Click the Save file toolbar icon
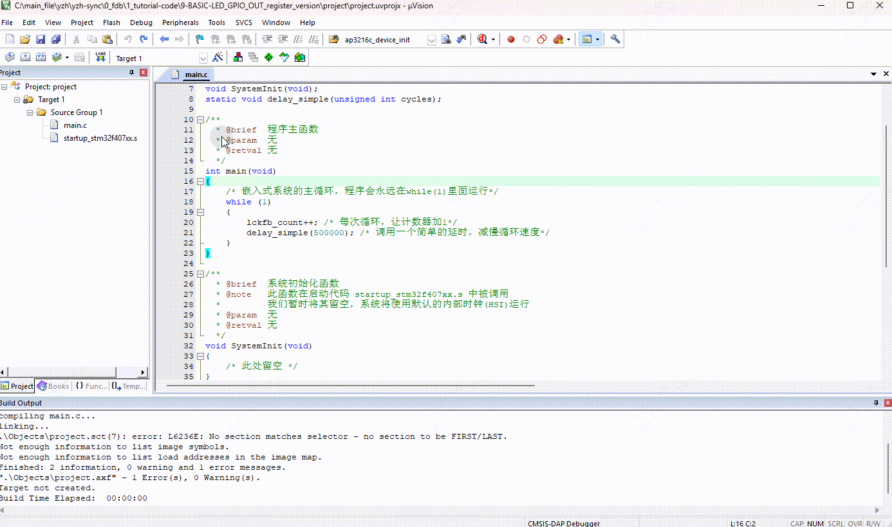Screen dimensions: 892x527 pos(40,39)
